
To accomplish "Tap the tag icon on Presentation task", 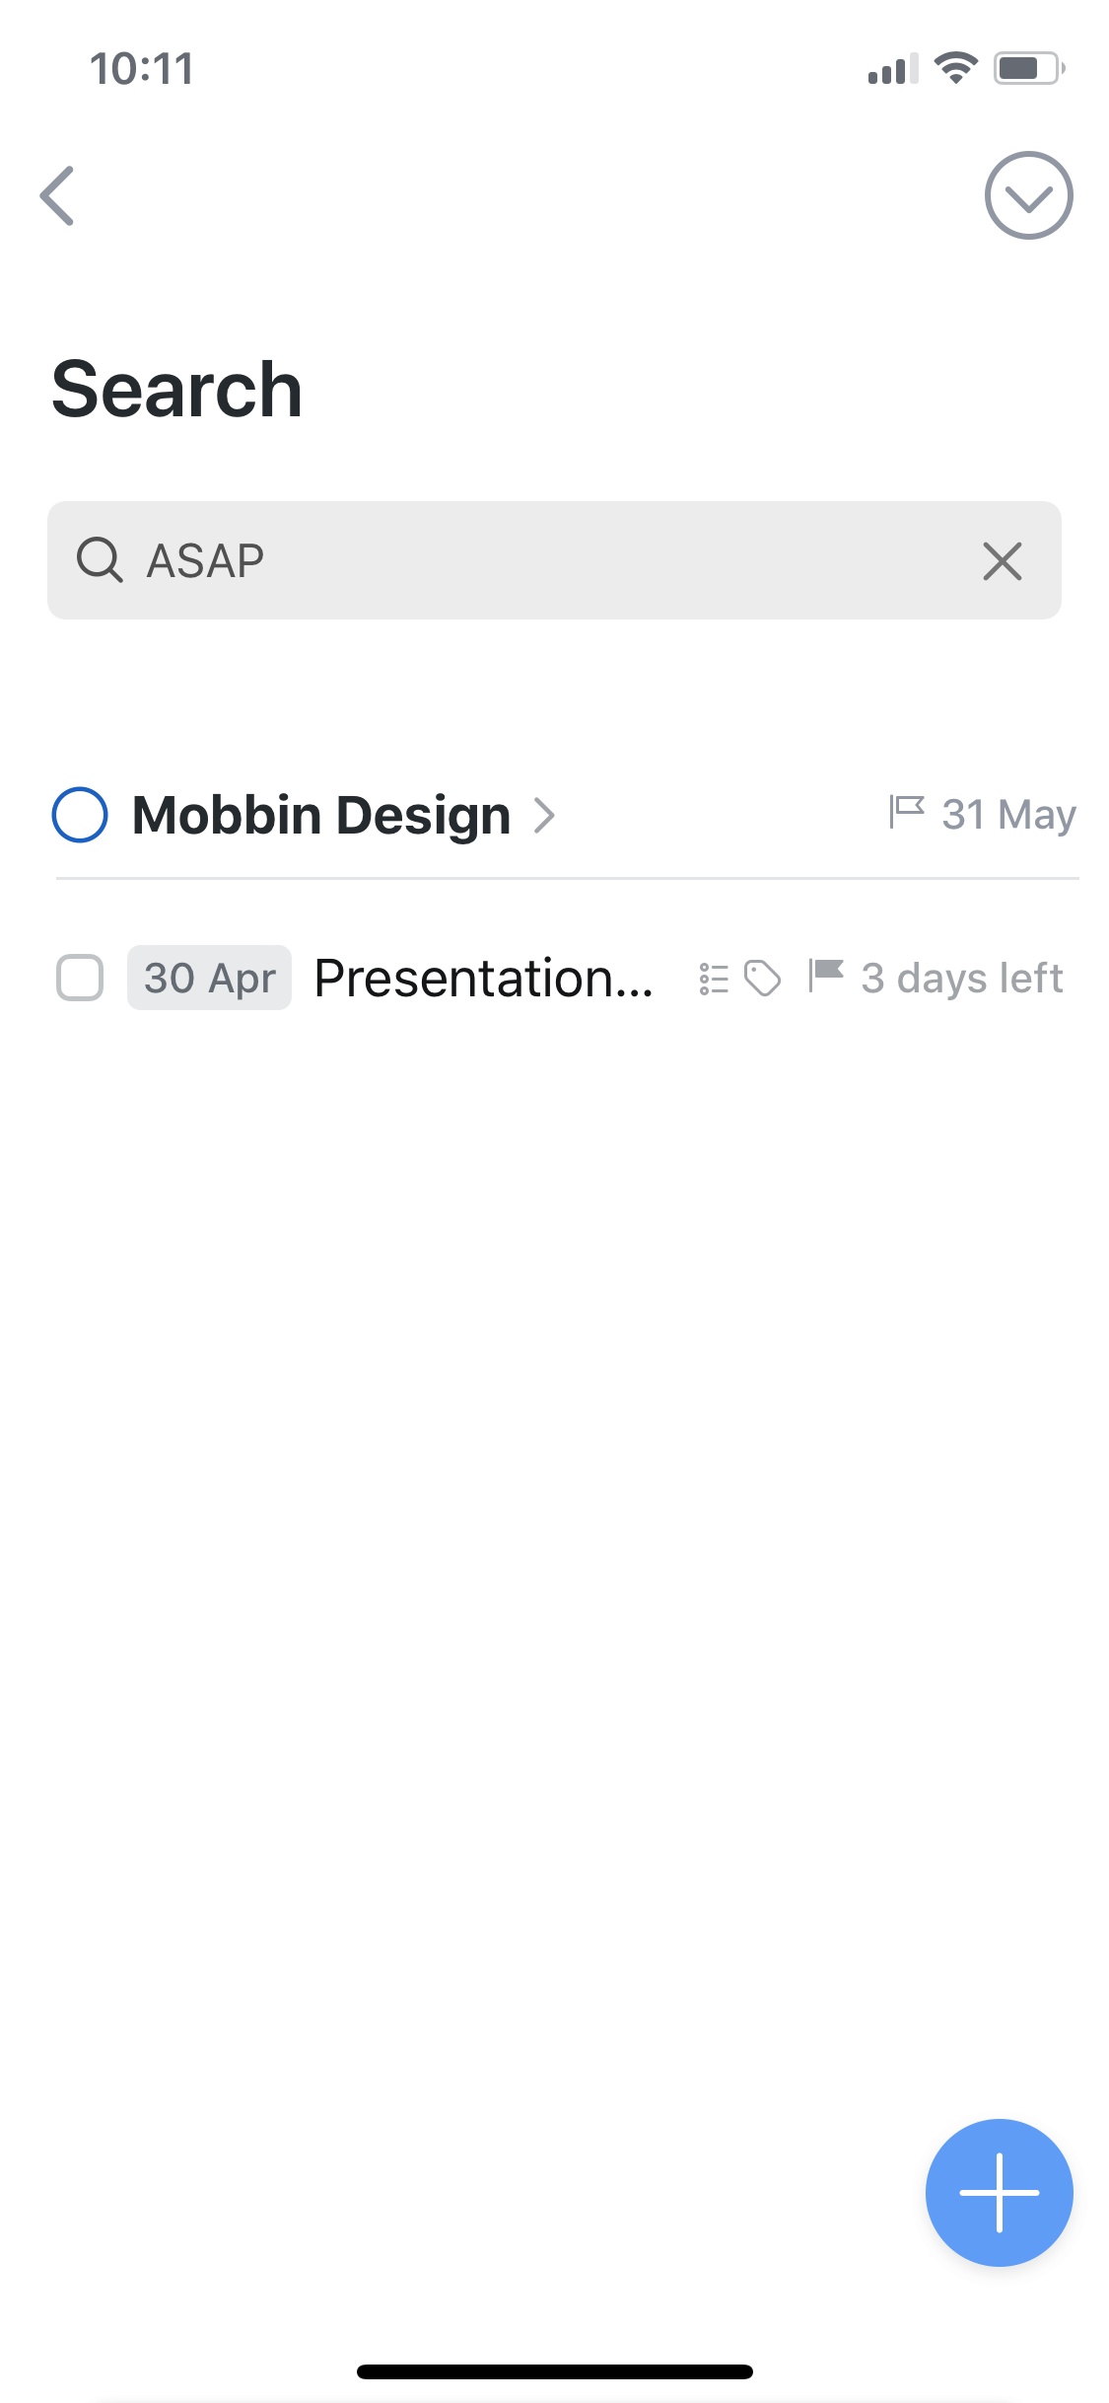I will point(763,979).
